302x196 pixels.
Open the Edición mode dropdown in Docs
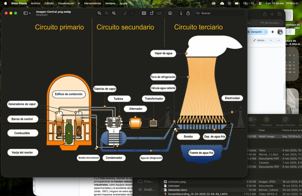262,40
